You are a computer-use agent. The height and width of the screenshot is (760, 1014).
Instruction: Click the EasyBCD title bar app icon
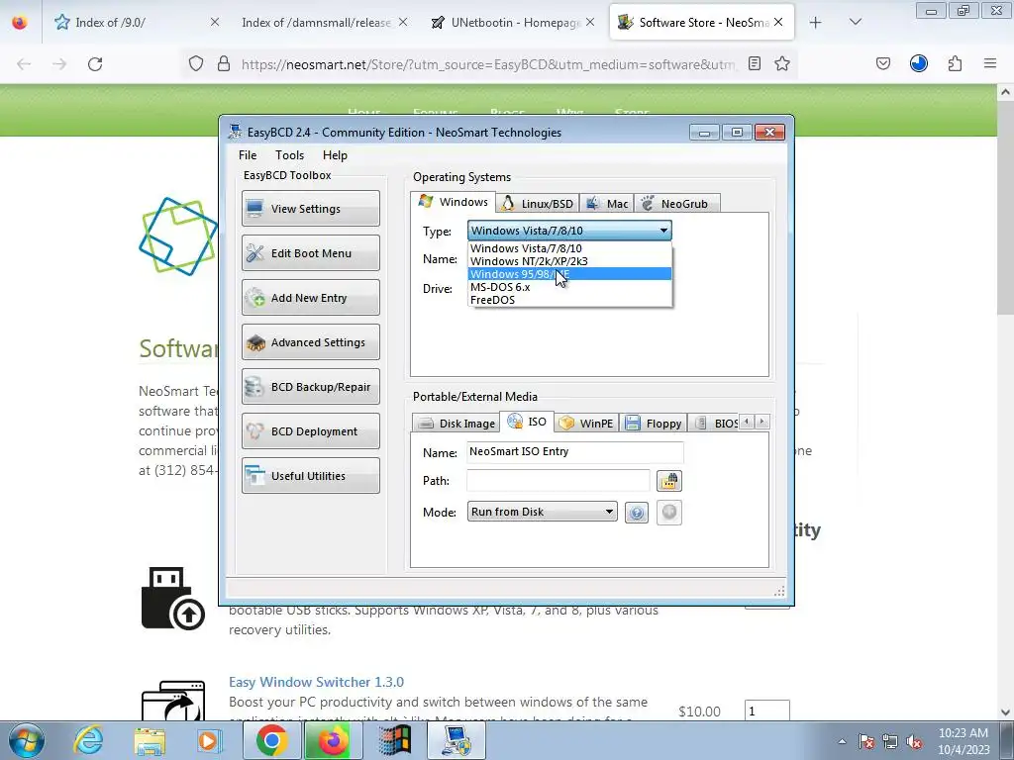pyautogui.click(x=236, y=132)
